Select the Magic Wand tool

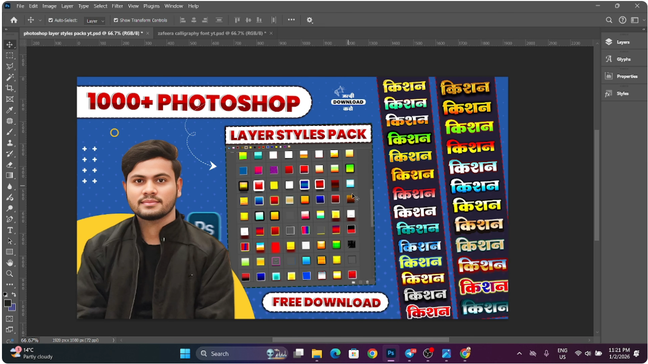(x=10, y=77)
